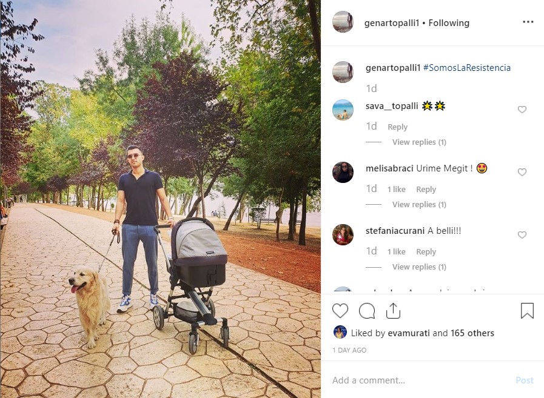Open the genartopalli1 profile picture in the header
544x398 pixels.
click(x=343, y=22)
